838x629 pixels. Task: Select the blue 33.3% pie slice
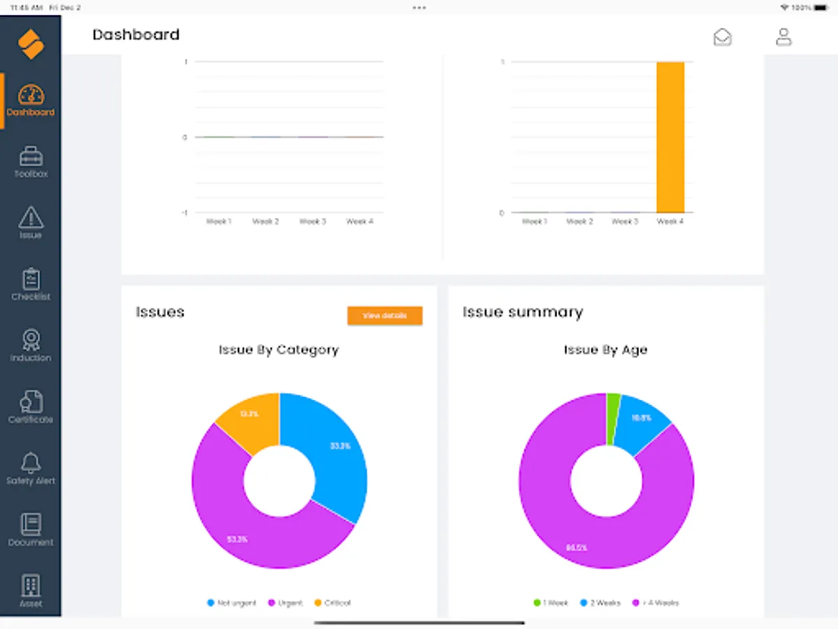coord(334,454)
